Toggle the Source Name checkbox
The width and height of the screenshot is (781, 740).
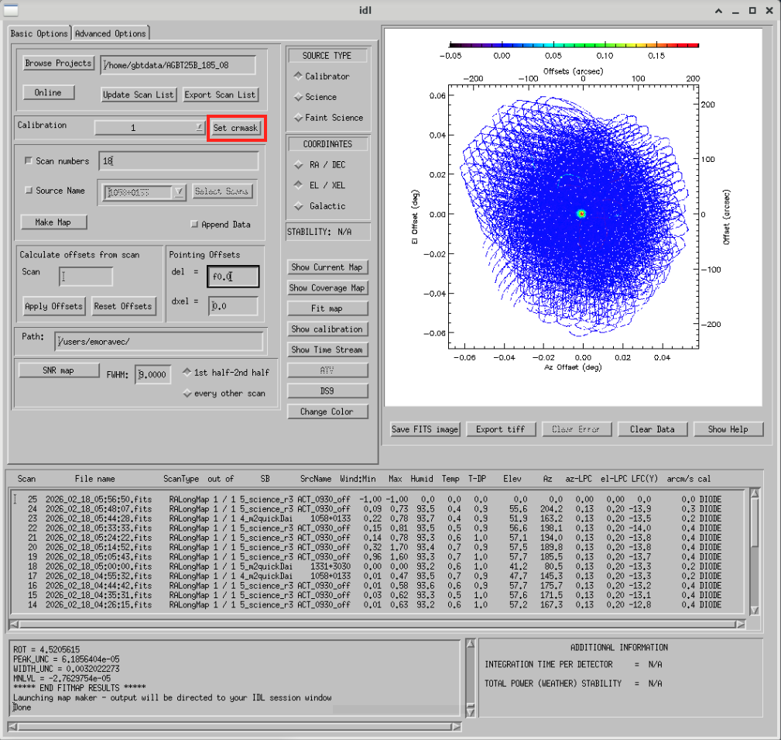29,190
